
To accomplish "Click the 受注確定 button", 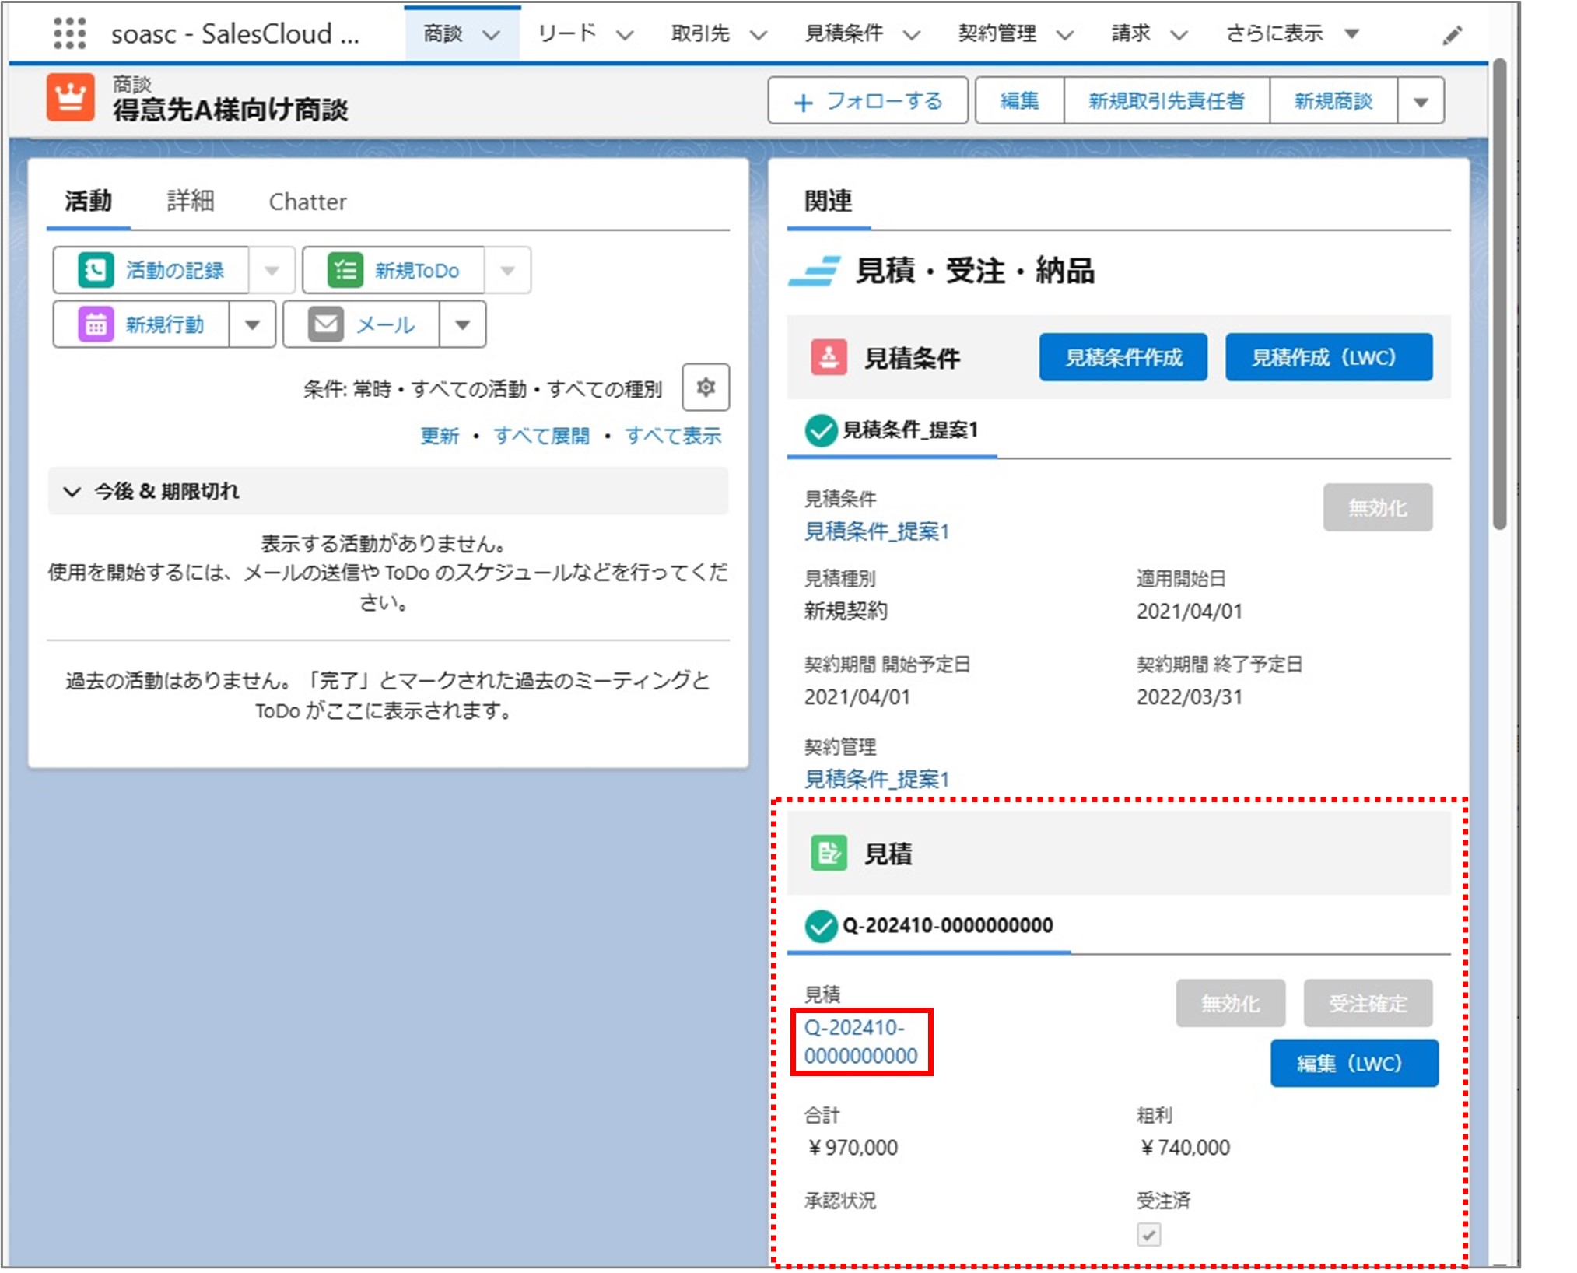I will click(1368, 1004).
